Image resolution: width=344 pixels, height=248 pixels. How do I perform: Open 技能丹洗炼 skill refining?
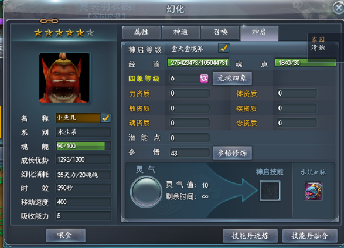point(250,236)
